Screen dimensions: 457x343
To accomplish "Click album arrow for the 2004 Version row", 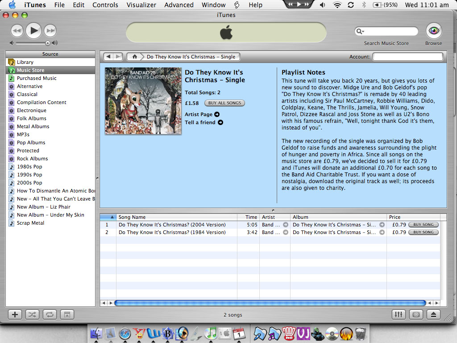I will coord(382,225).
